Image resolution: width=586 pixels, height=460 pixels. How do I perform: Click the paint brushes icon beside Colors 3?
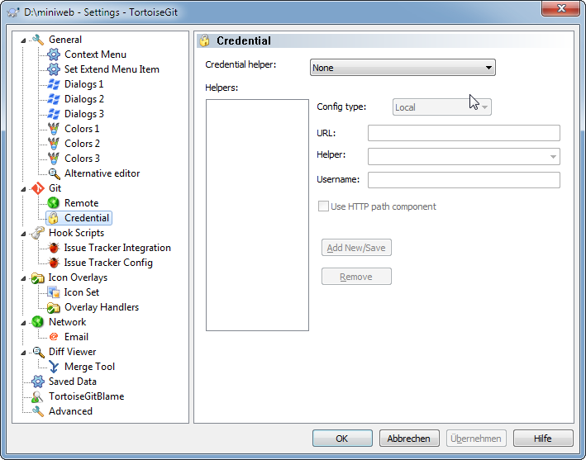[x=54, y=159]
